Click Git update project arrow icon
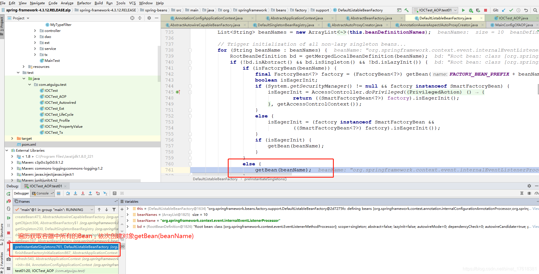This screenshot has height=274, width=539. click(504, 10)
